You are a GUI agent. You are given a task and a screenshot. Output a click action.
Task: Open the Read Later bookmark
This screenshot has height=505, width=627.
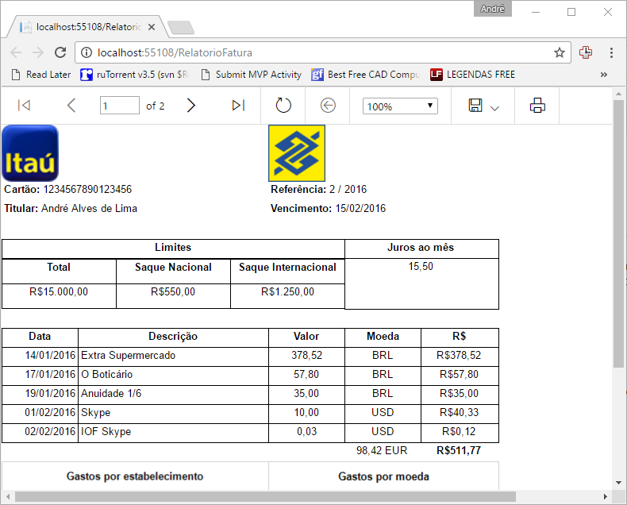(x=40, y=75)
